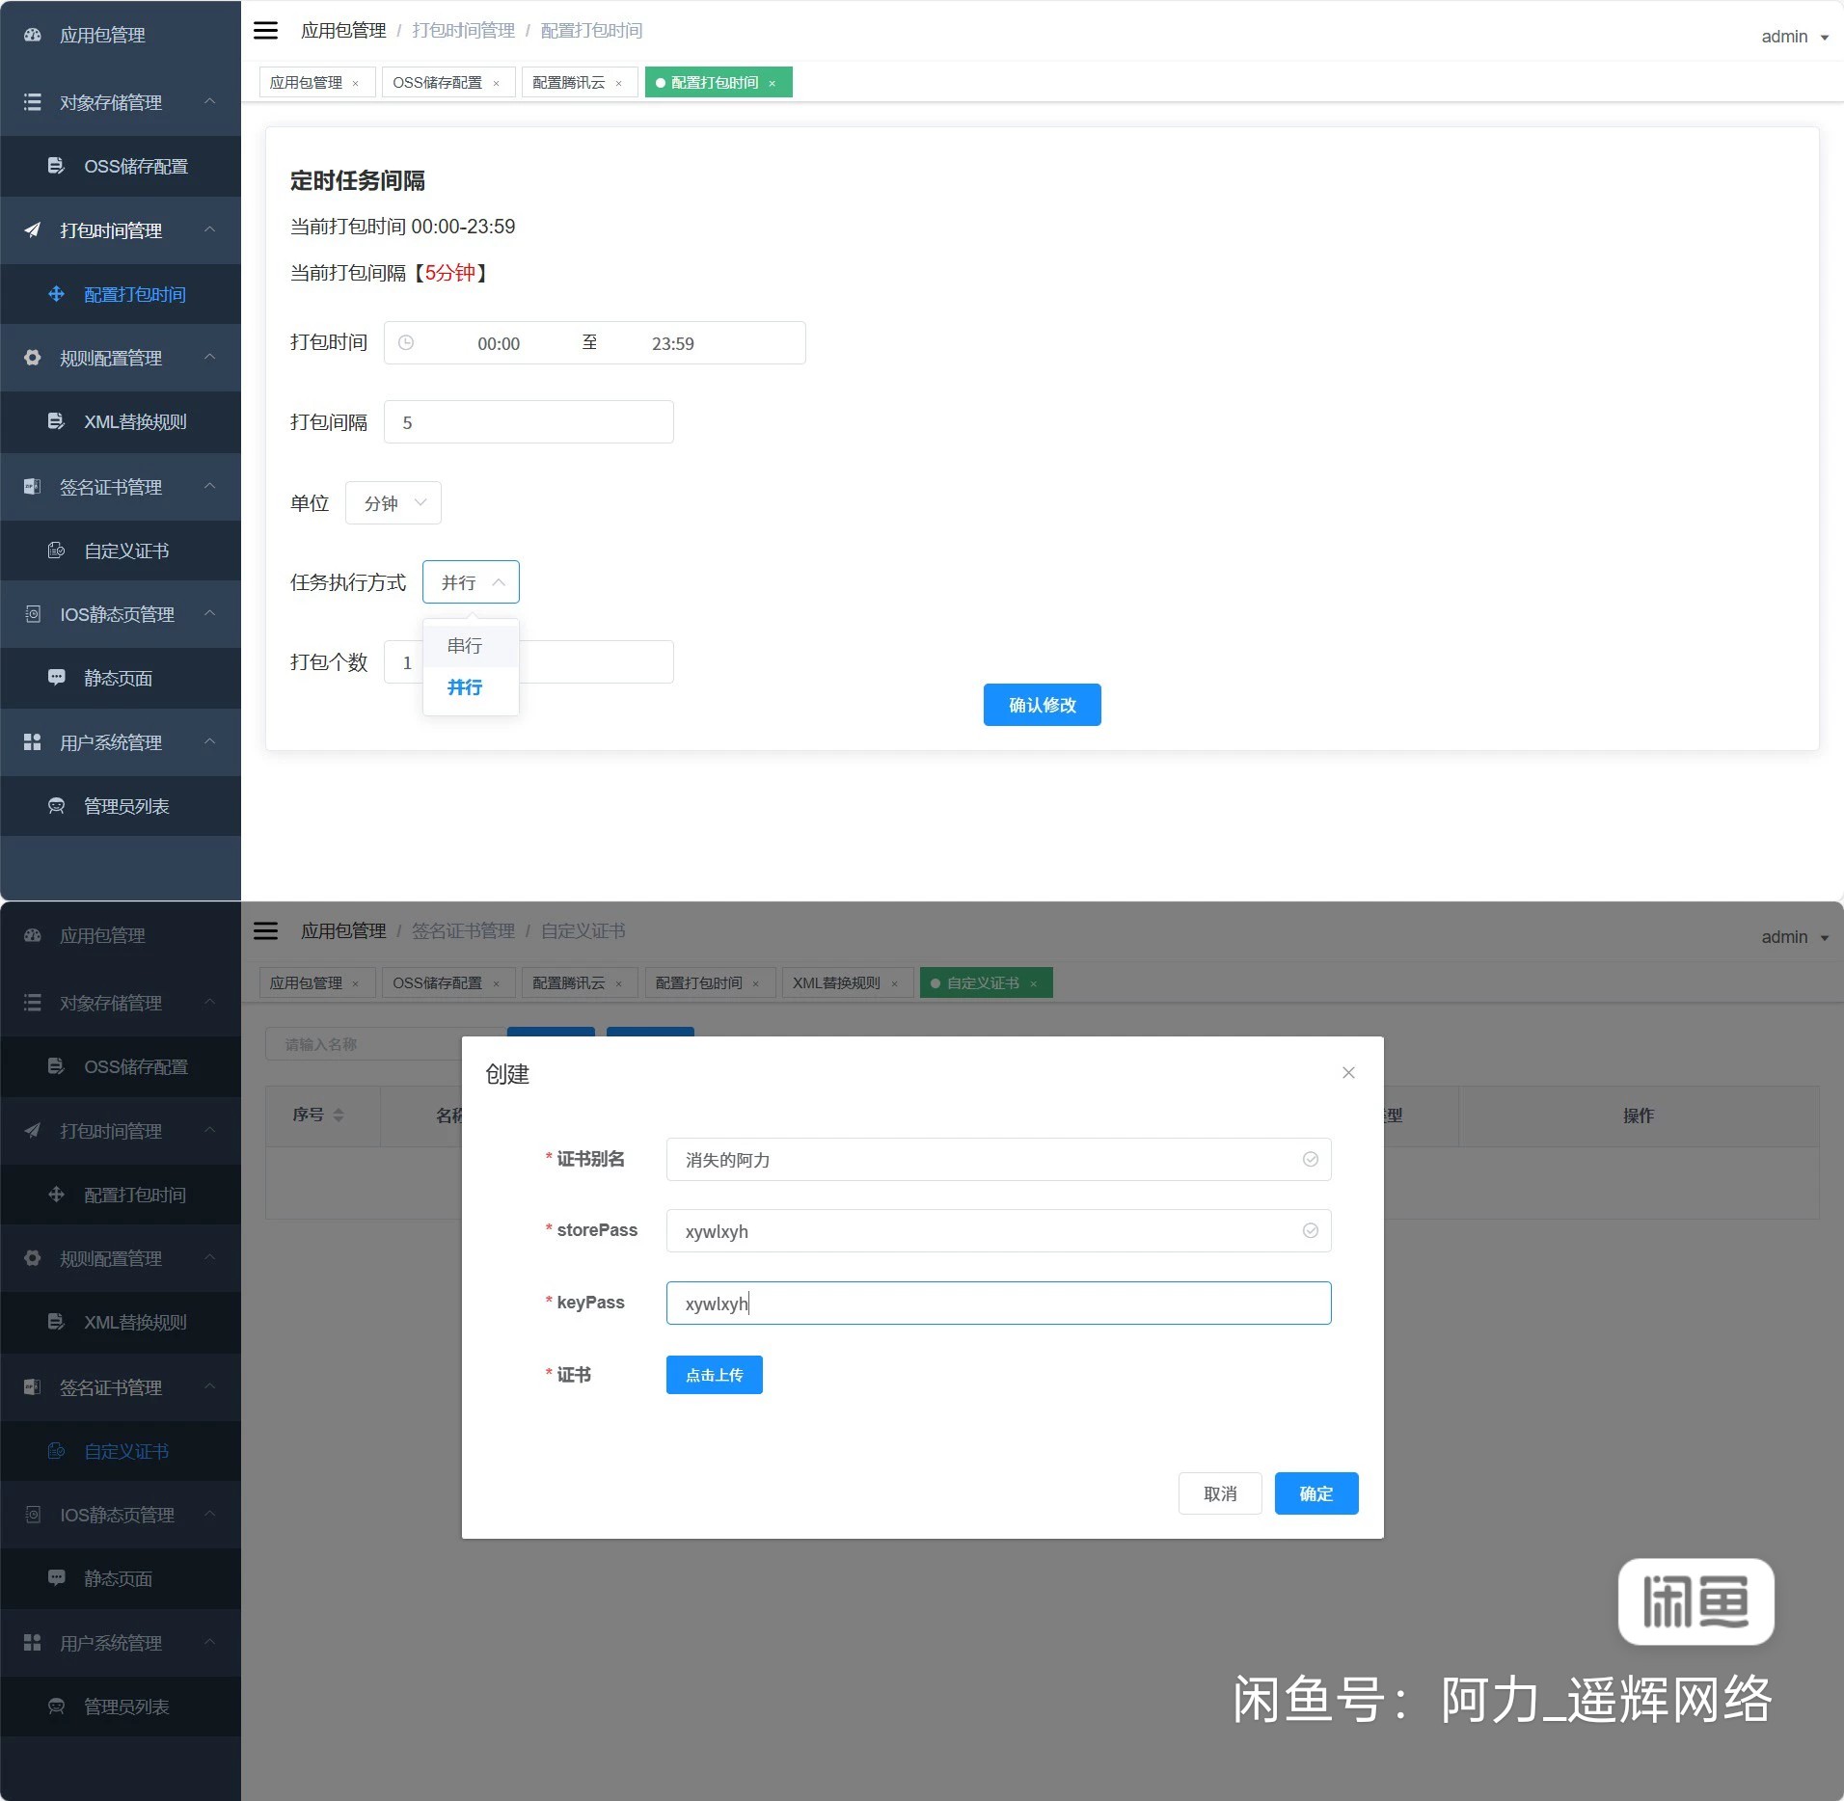
Task: Click the 闲鱼 logo badge
Action: tap(1695, 1601)
